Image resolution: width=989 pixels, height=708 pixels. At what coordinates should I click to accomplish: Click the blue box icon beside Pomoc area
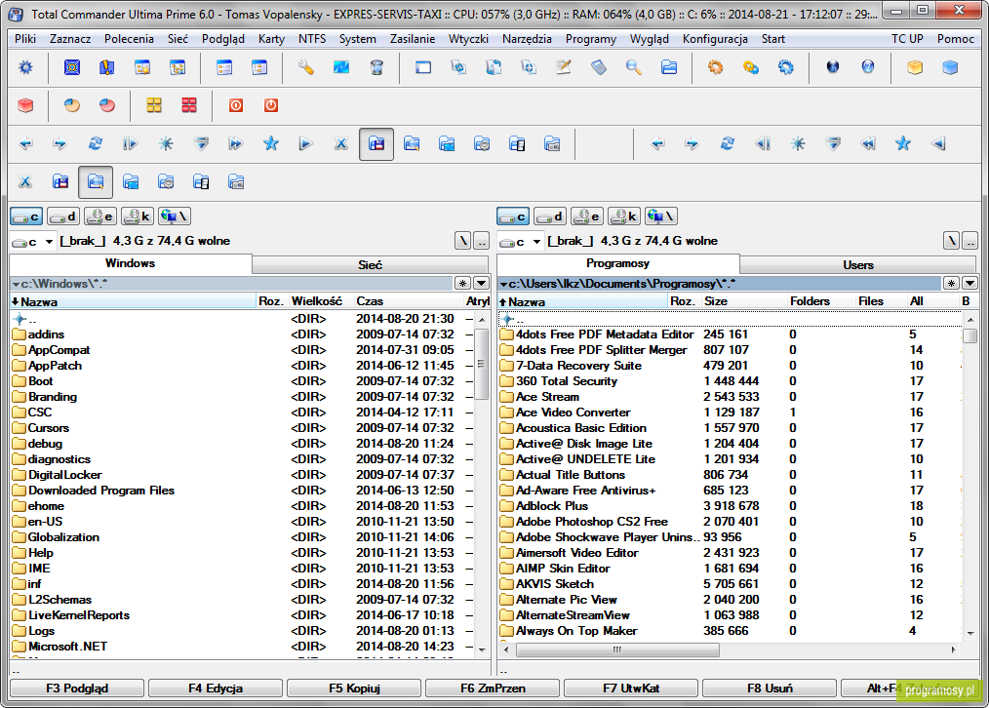point(950,67)
